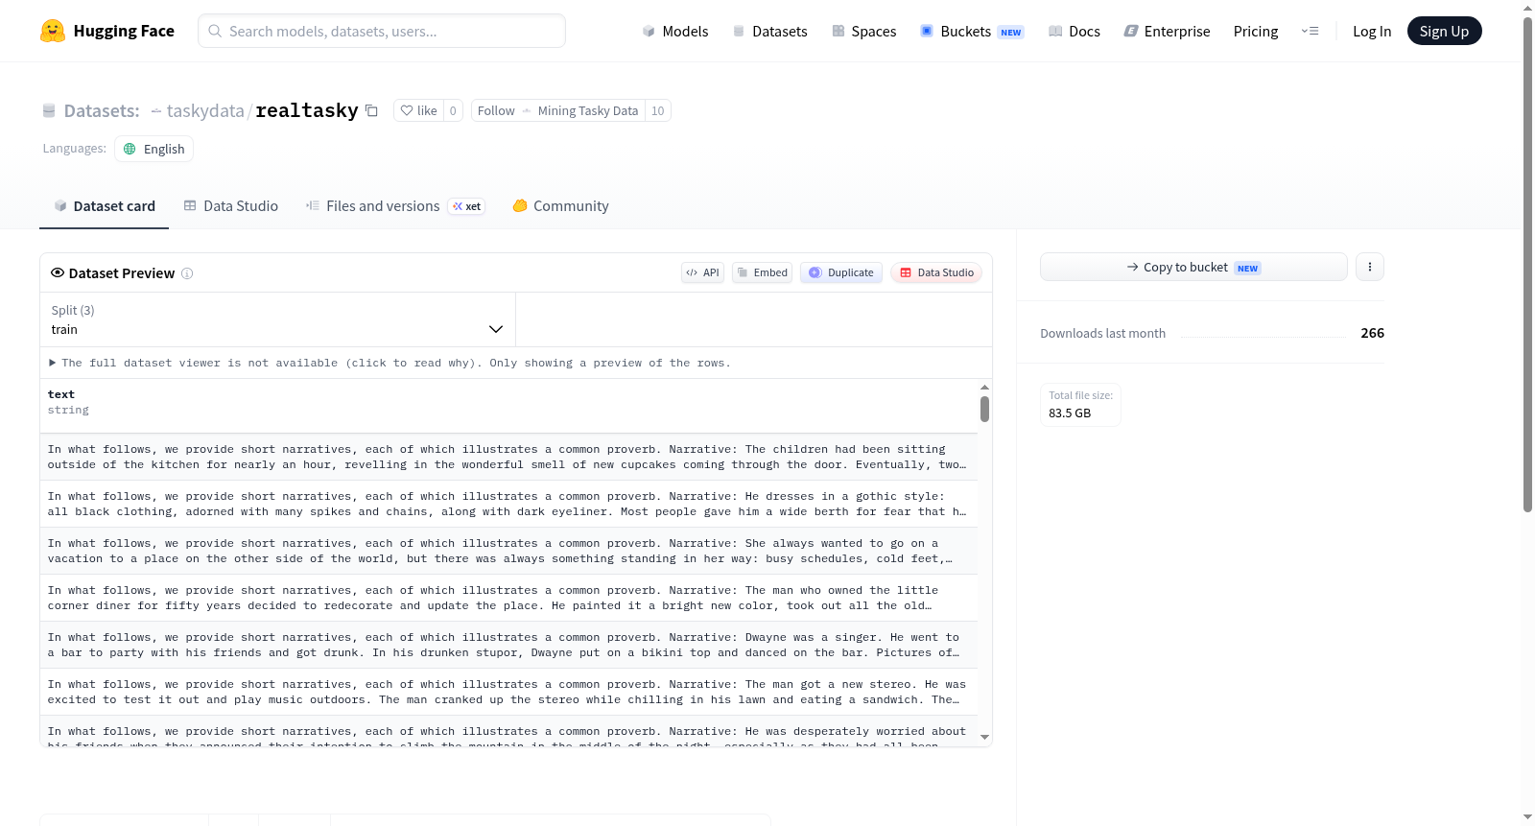Click the Dataset Preview eye icon
Image resolution: width=1535 pixels, height=826 pixels.
coord(58,272)
